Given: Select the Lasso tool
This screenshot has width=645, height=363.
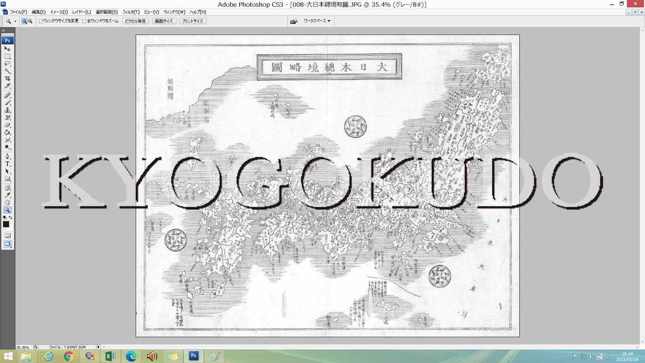Looking at the screenshot, I should pos(7,64).
